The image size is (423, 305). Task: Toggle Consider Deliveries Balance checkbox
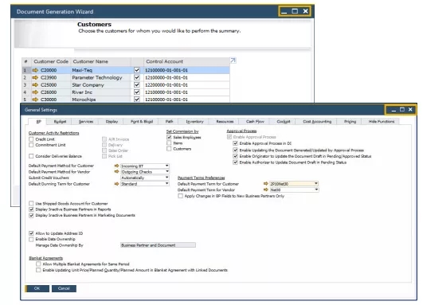pyautogui.click(x=31, y=156)
